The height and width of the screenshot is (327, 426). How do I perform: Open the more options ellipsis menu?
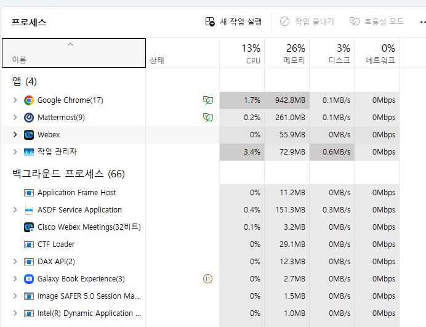click(x=423, y=22)
